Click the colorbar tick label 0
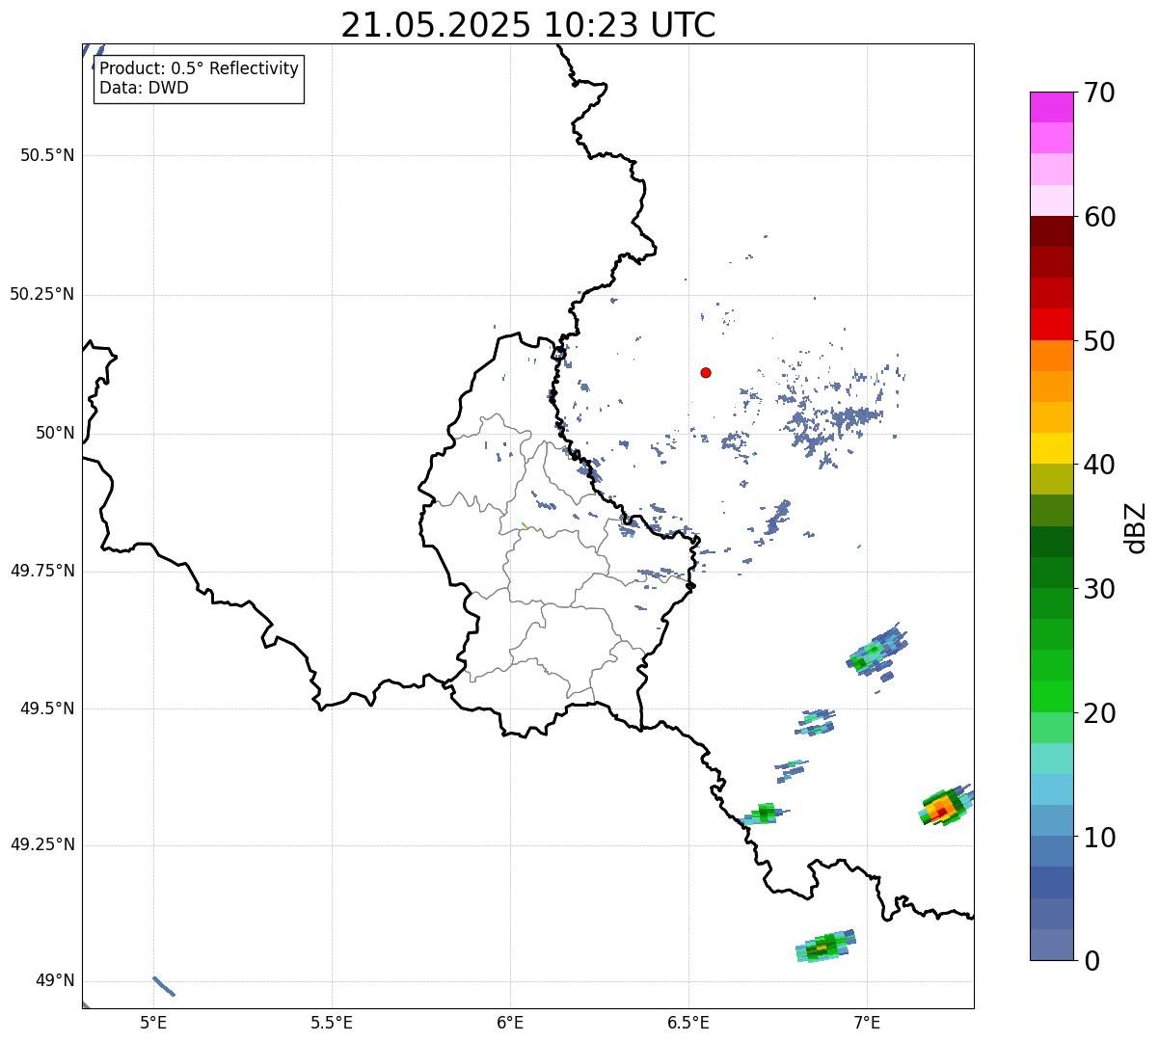Viewport: 1159px width, 1042px height. [1092, 961]
